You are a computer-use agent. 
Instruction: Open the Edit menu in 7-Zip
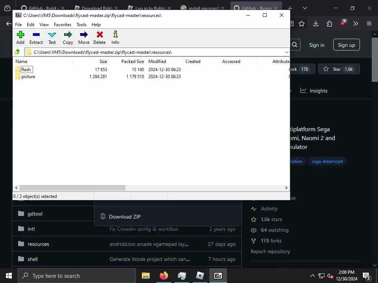tap(31, 25)
